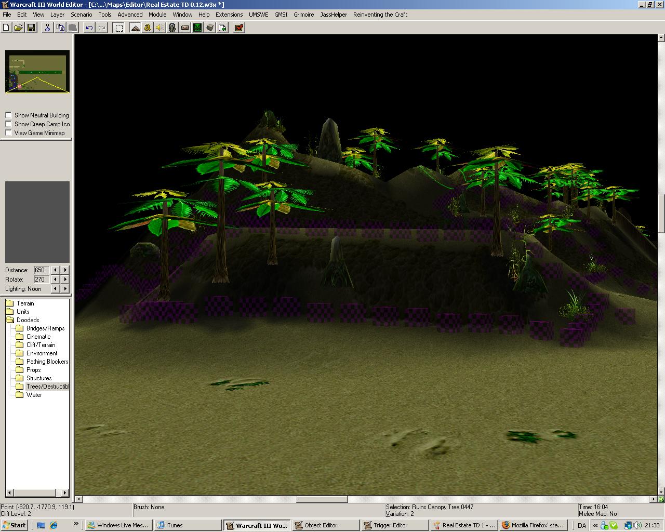
Task: Open the Campaign Editor toolbar icon
Action: [x=185, y=28]
